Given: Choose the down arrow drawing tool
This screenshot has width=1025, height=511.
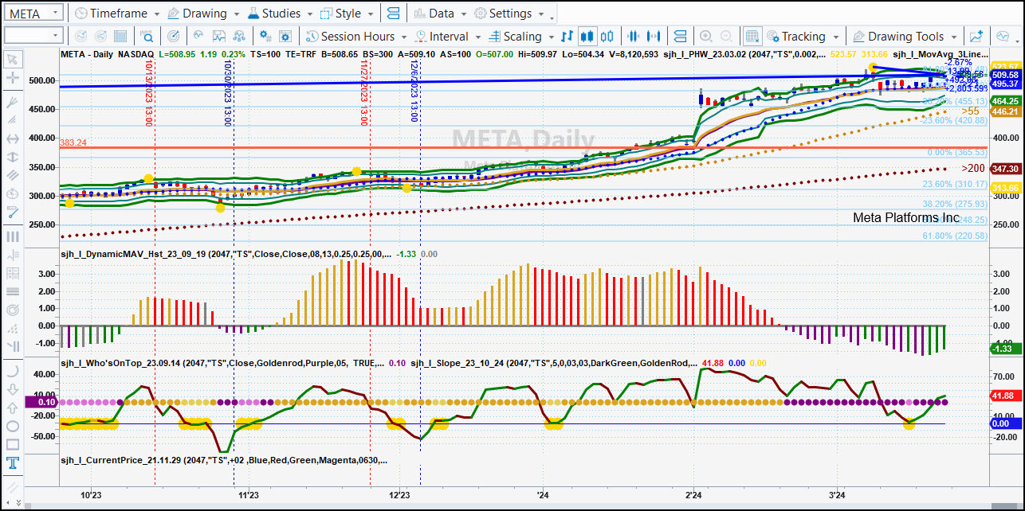Looking at the screenshot, I should pos(13,389).
